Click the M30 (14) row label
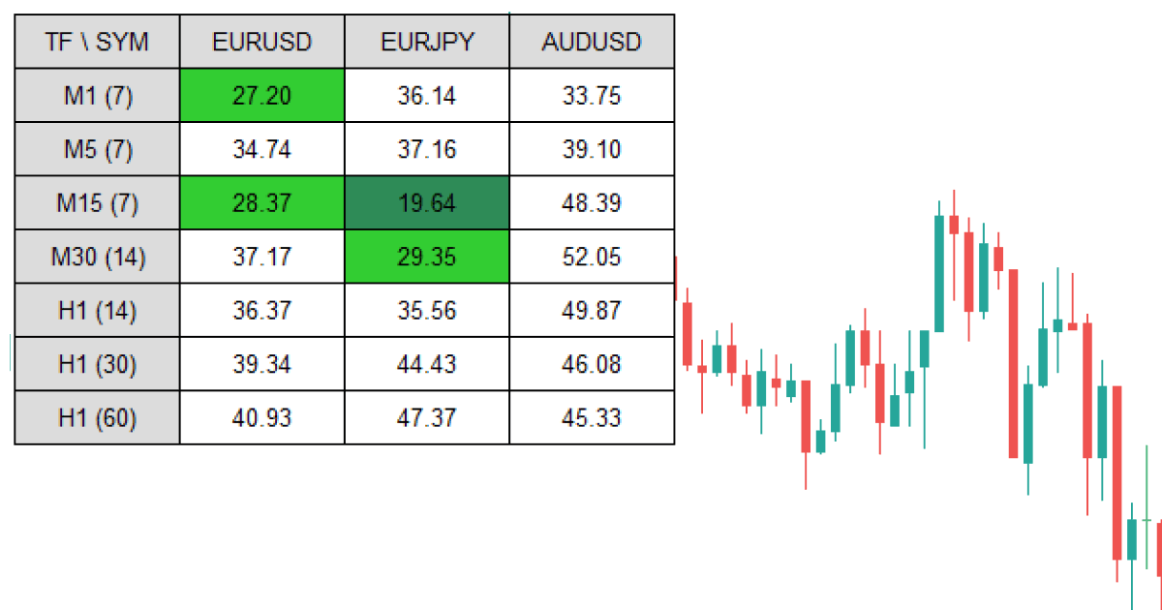The image size is (1162, 610). [x=97, y=258]
